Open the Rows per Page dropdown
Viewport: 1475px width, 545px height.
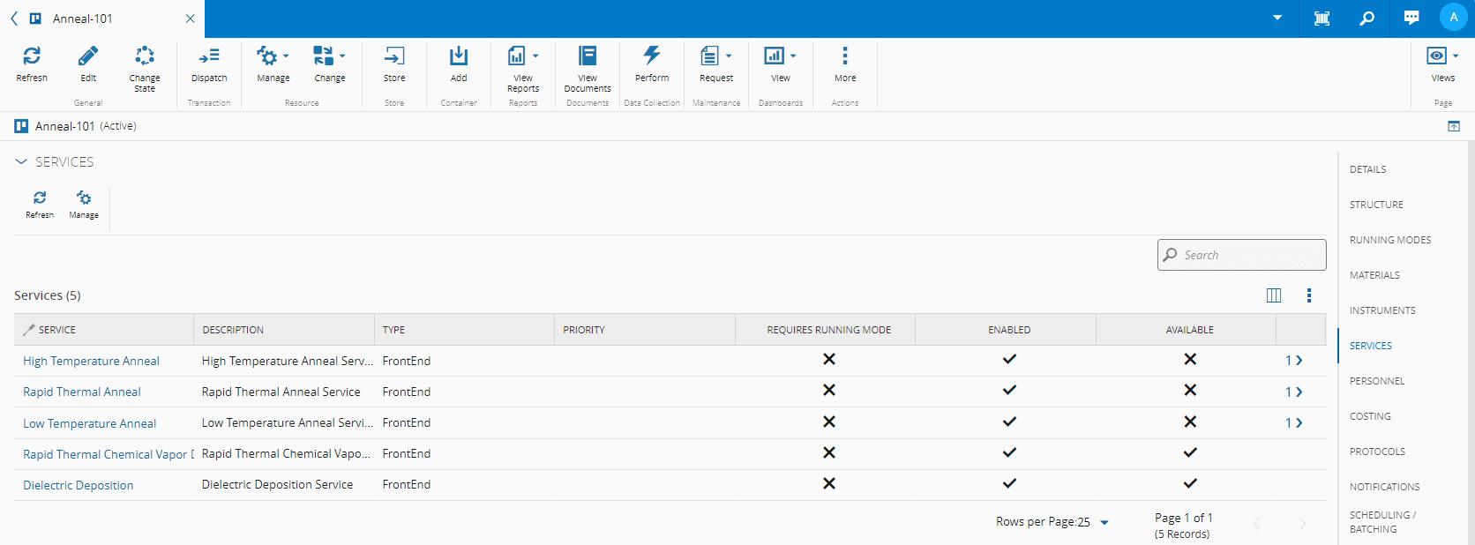1104,522
